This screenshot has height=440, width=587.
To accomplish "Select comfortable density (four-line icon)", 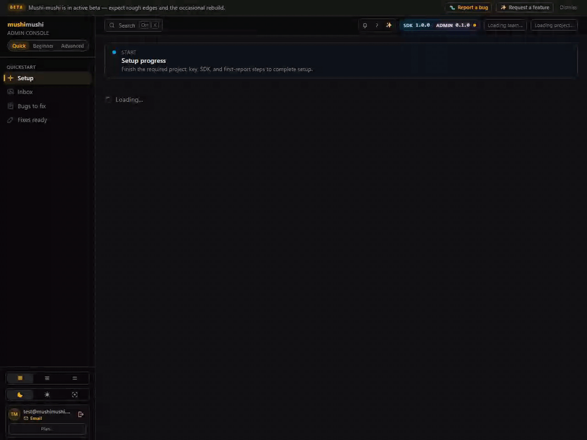I will click(20, 378).
